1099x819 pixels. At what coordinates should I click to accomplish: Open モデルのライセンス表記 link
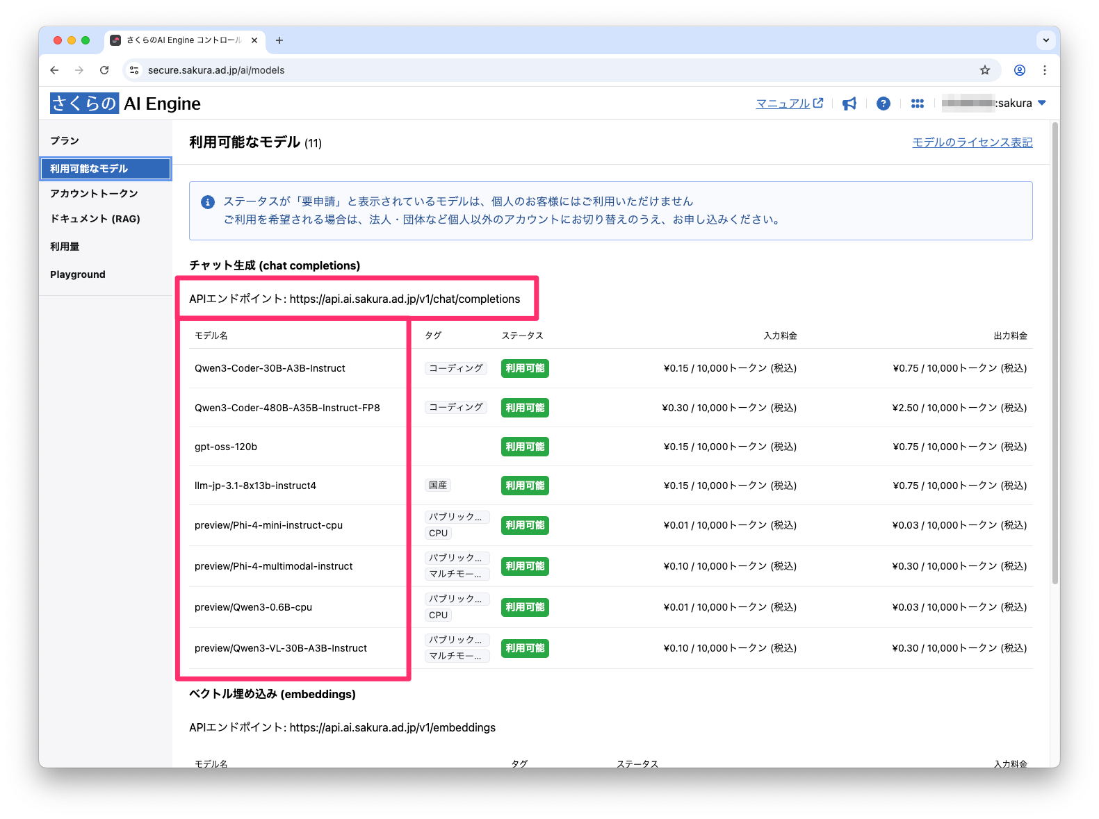(x=972, y=142)
